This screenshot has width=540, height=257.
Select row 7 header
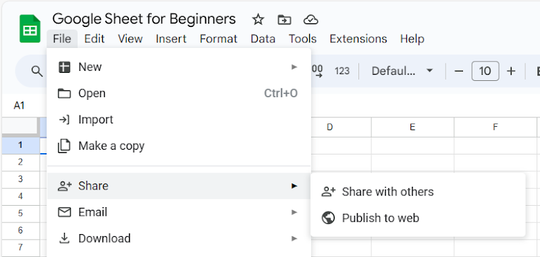click(21, 248)
